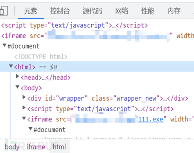
Task: Select the html == $0 row
Action: (x=97, y=66)
